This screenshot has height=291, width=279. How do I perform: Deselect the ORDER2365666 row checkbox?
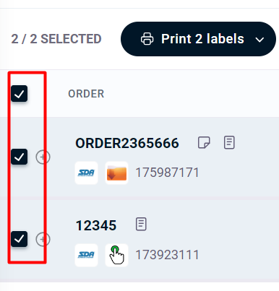(x=19, y=157)
